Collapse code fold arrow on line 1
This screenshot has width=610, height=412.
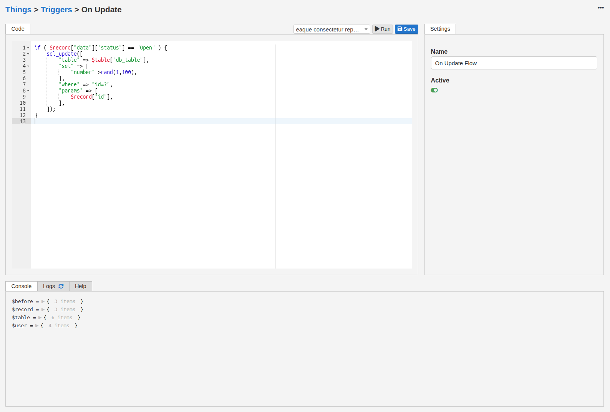point(28,48)
